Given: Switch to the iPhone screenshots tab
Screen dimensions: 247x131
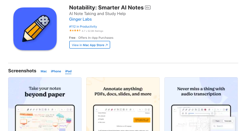Looking at the screenshot, I should coord(56,71).
